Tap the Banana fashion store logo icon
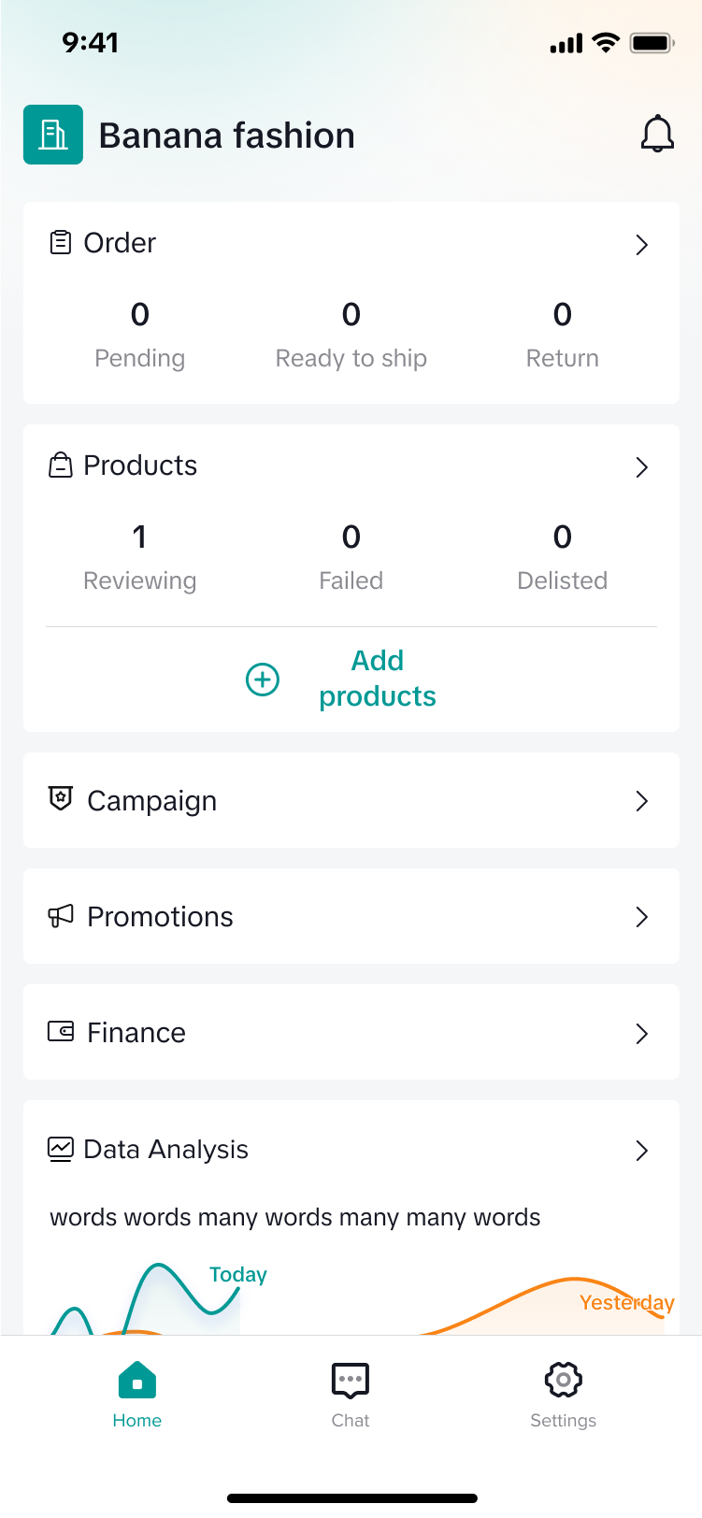702x1518 pixels. coord(53,135)
